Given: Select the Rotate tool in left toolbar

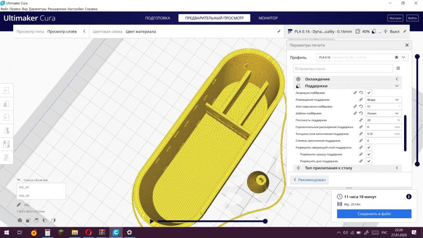Looking at the screenshot, I should (6, 117).
